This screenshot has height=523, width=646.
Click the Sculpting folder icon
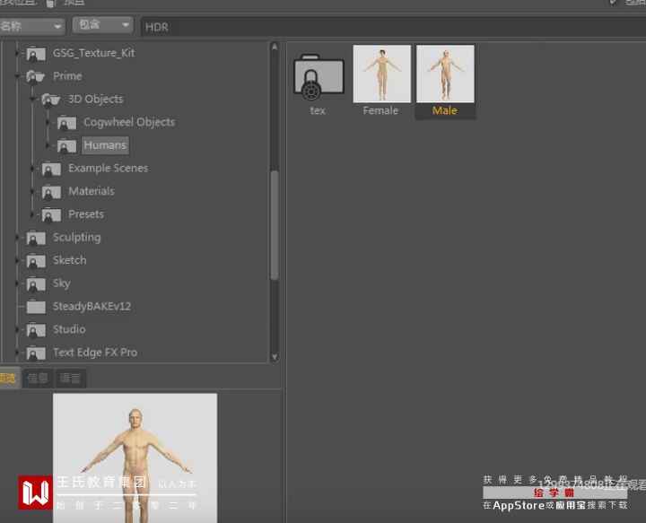click(x=36, y=238)
